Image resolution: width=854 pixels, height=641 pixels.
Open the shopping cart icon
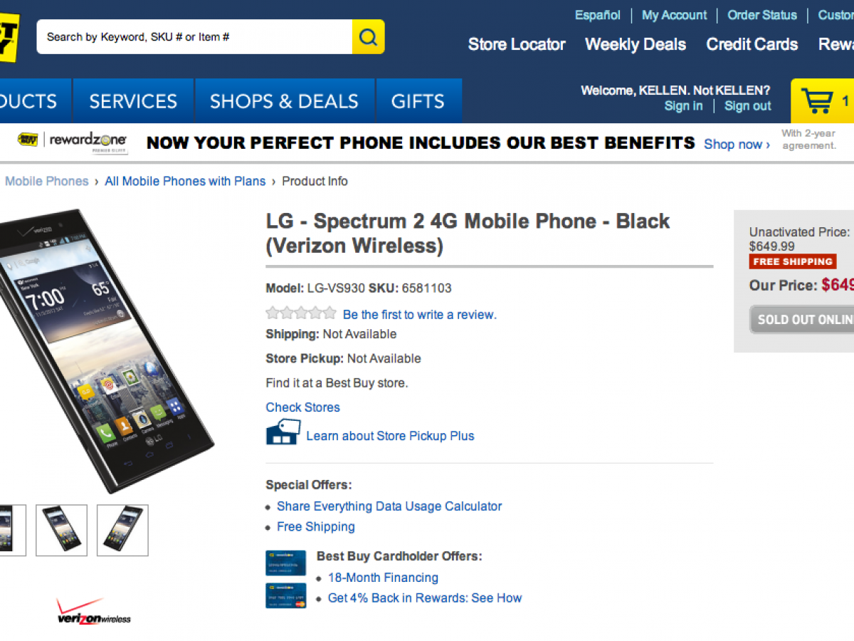(816, 101)
